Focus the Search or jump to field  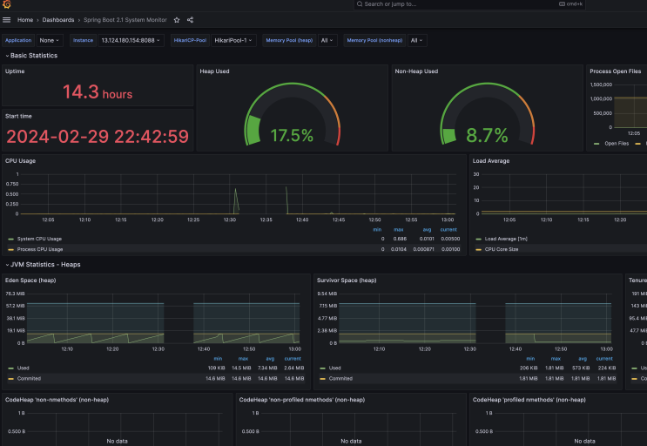coord(469,4)
